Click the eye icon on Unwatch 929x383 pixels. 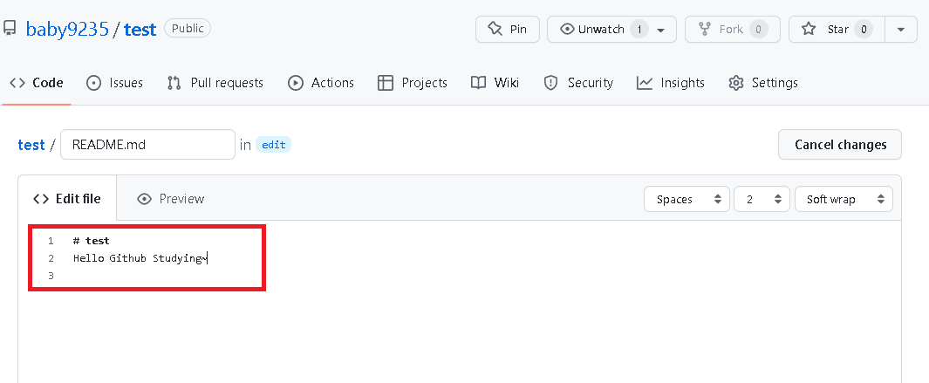click(x=567, y=29)
